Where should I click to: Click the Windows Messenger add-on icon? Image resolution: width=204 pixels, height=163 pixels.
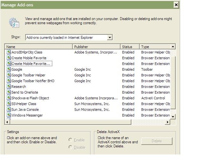point(9,115)
